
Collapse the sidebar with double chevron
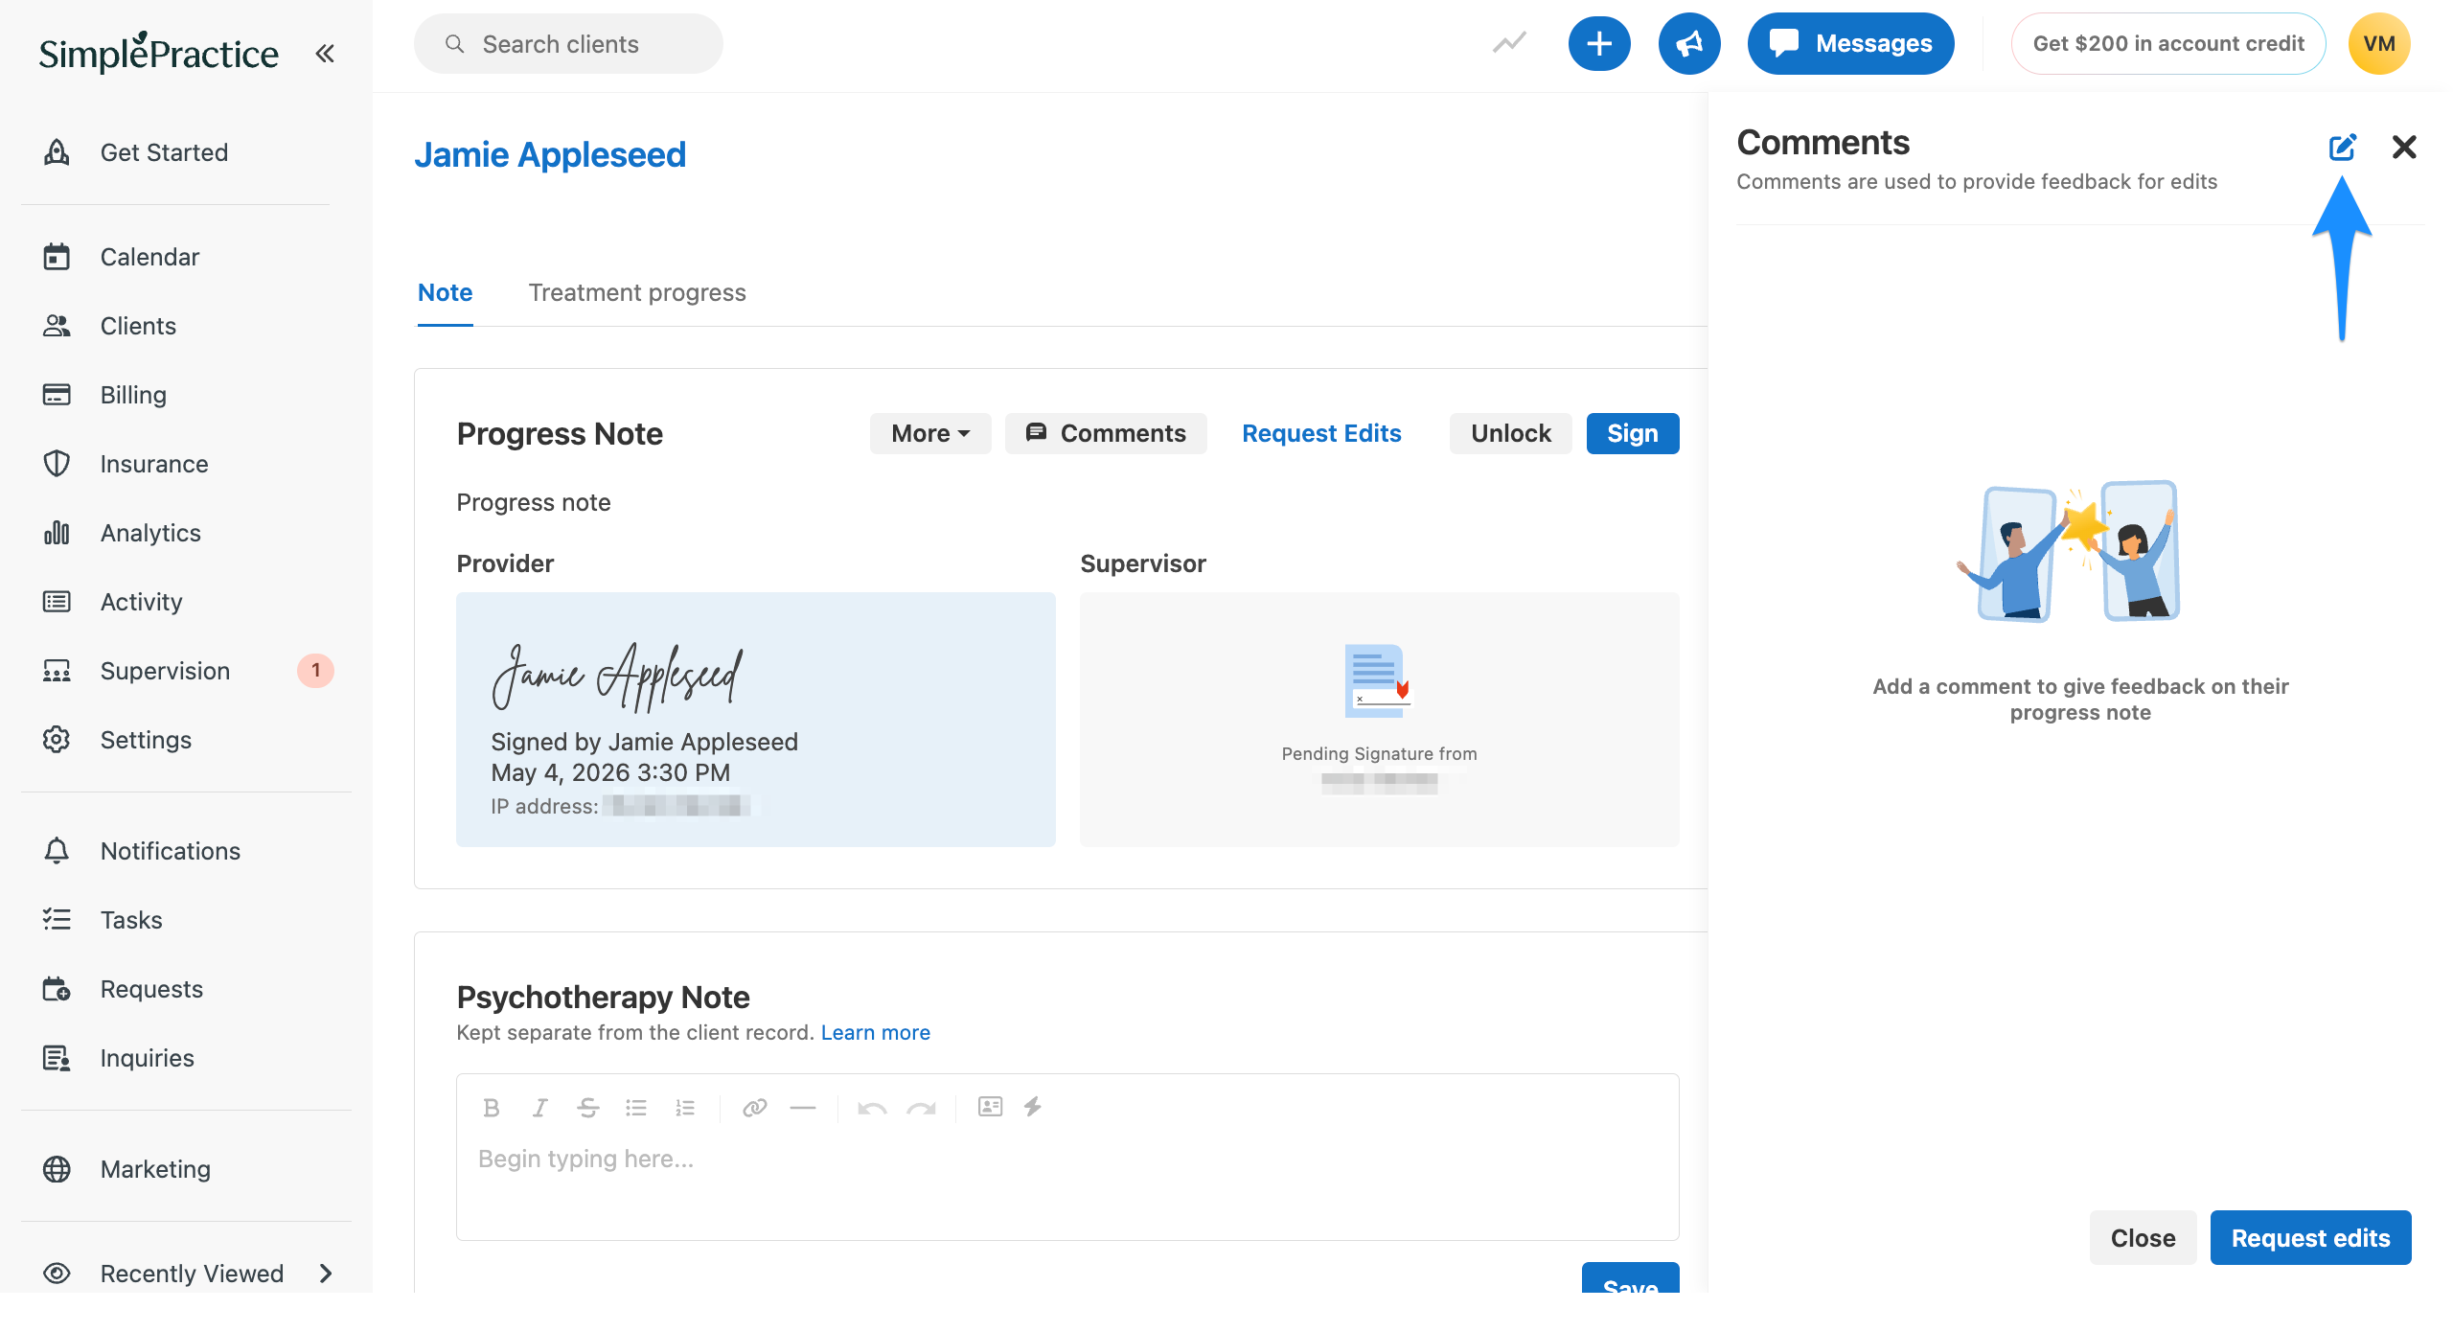325,54
